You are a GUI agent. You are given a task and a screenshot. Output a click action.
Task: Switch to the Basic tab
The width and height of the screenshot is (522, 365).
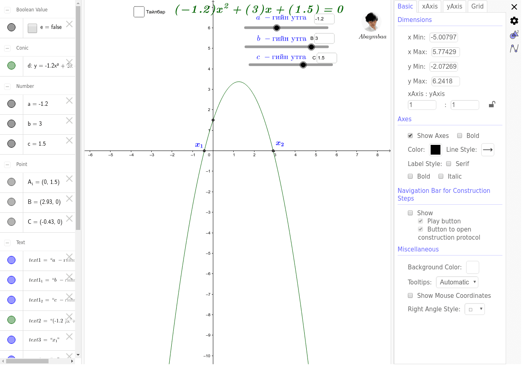pos(405,6)
